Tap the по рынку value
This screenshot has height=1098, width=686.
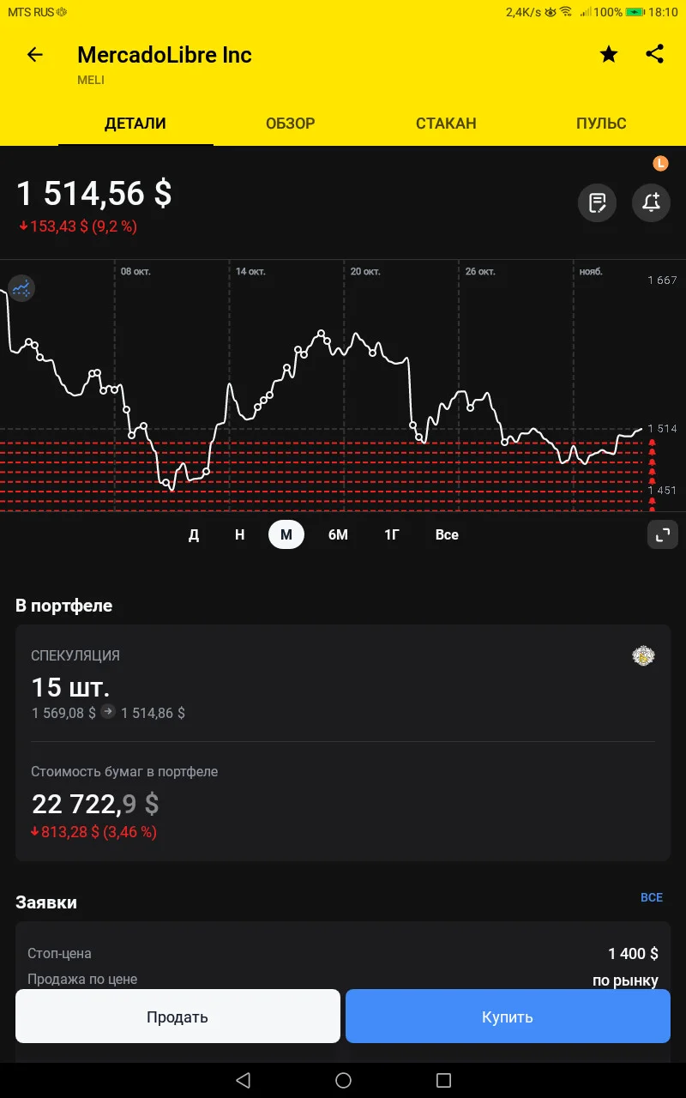click(625, 980)
